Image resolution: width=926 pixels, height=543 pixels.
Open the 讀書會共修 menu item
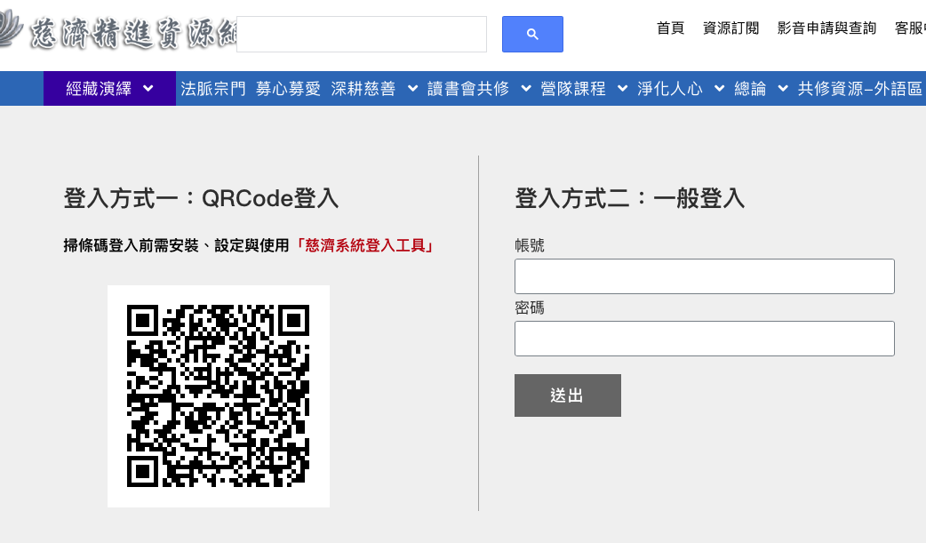[x=468, y=89]
